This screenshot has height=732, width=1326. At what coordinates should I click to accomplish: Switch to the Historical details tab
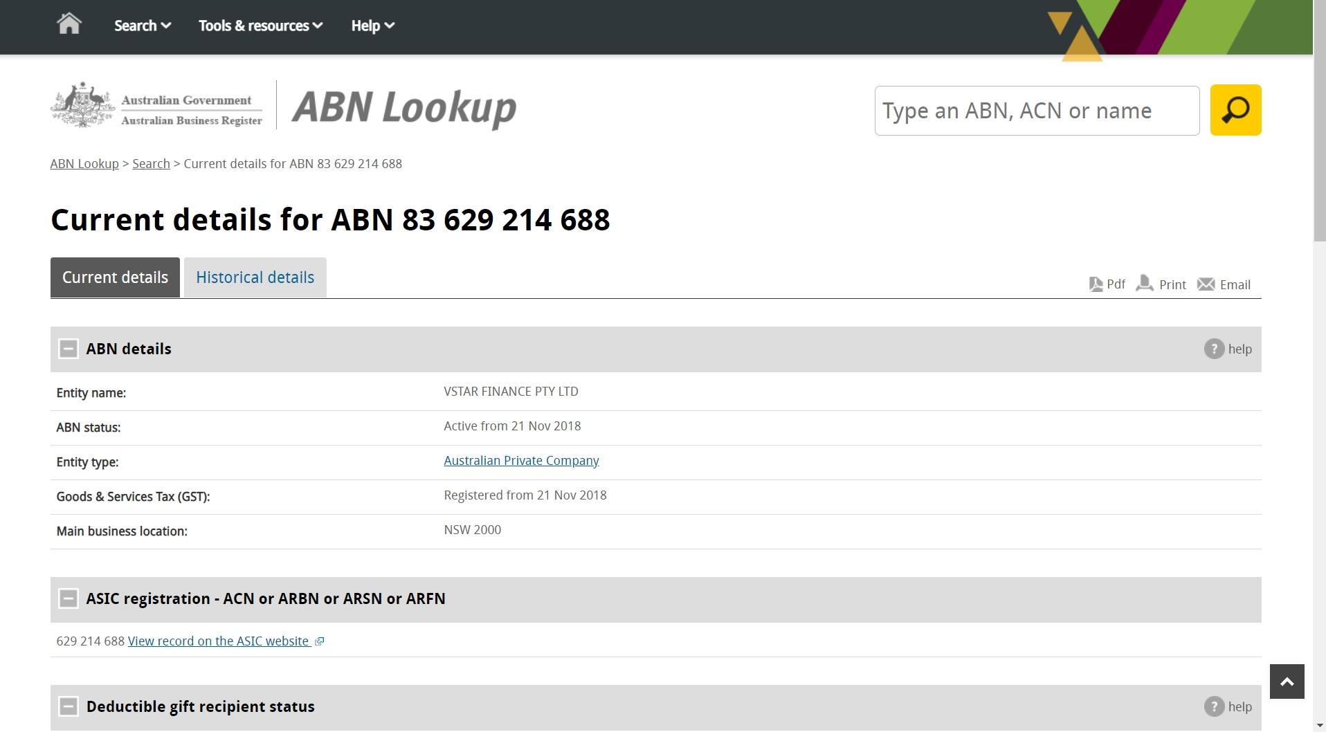pos(255,277)
